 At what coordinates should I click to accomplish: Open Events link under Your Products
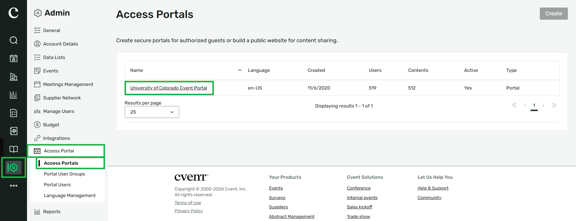tap(276, 188)
